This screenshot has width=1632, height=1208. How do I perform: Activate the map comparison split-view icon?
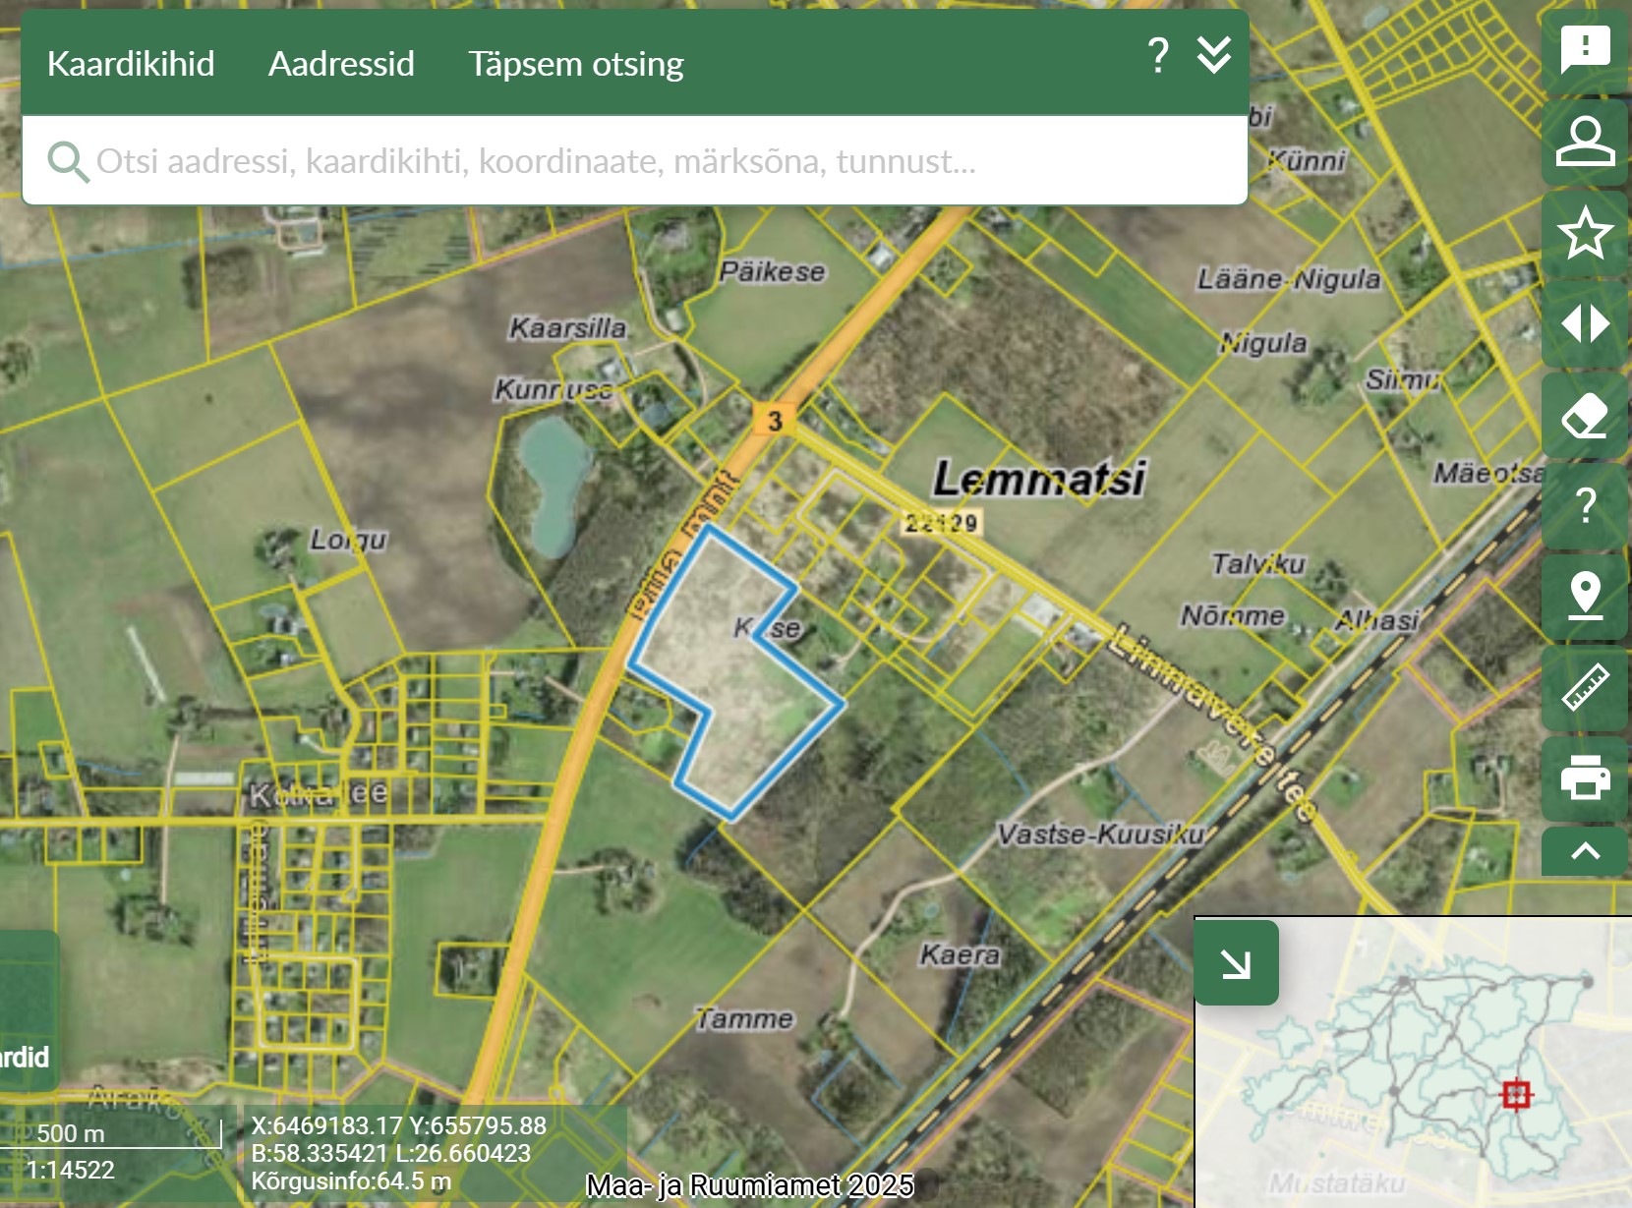(1585, 323)
